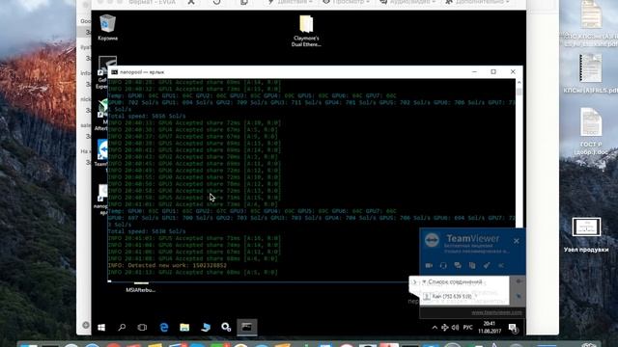Click the TeamViewer audio headset icon
618x347 pixels.
click(443, 266)
